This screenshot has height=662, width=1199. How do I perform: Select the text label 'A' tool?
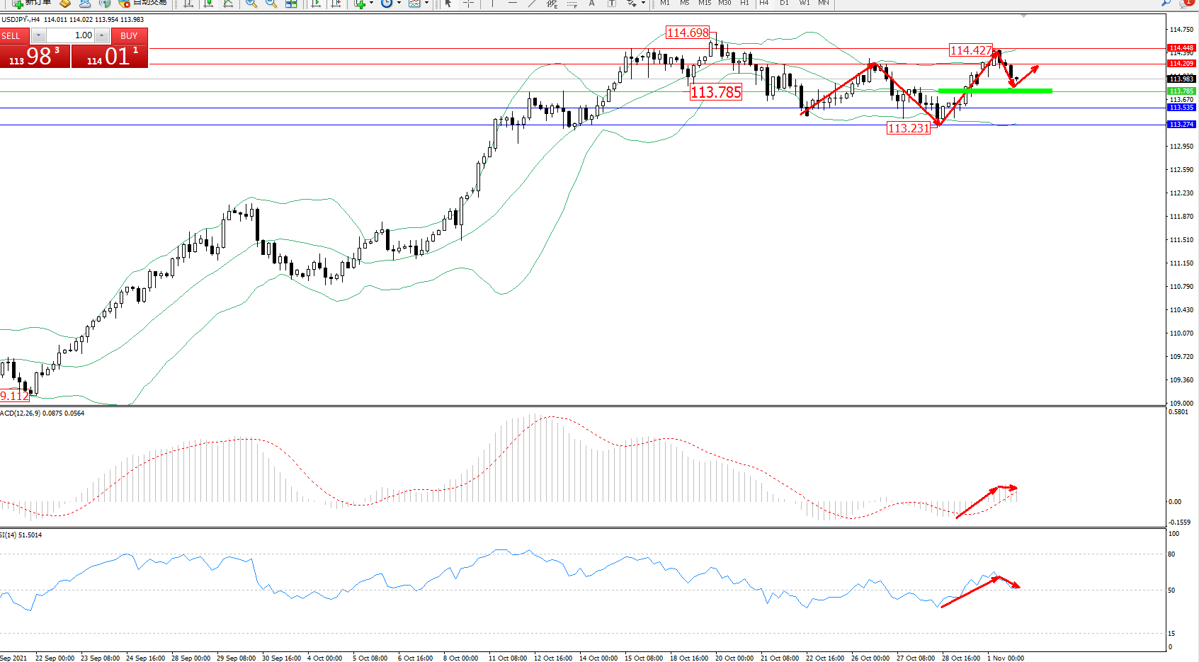coord(592,4)
